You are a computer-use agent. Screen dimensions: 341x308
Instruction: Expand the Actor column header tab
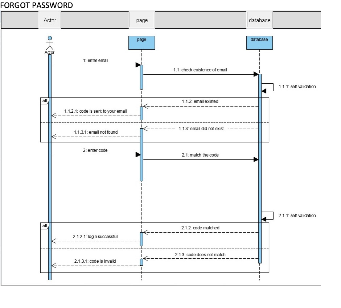(x=50, y=20)
